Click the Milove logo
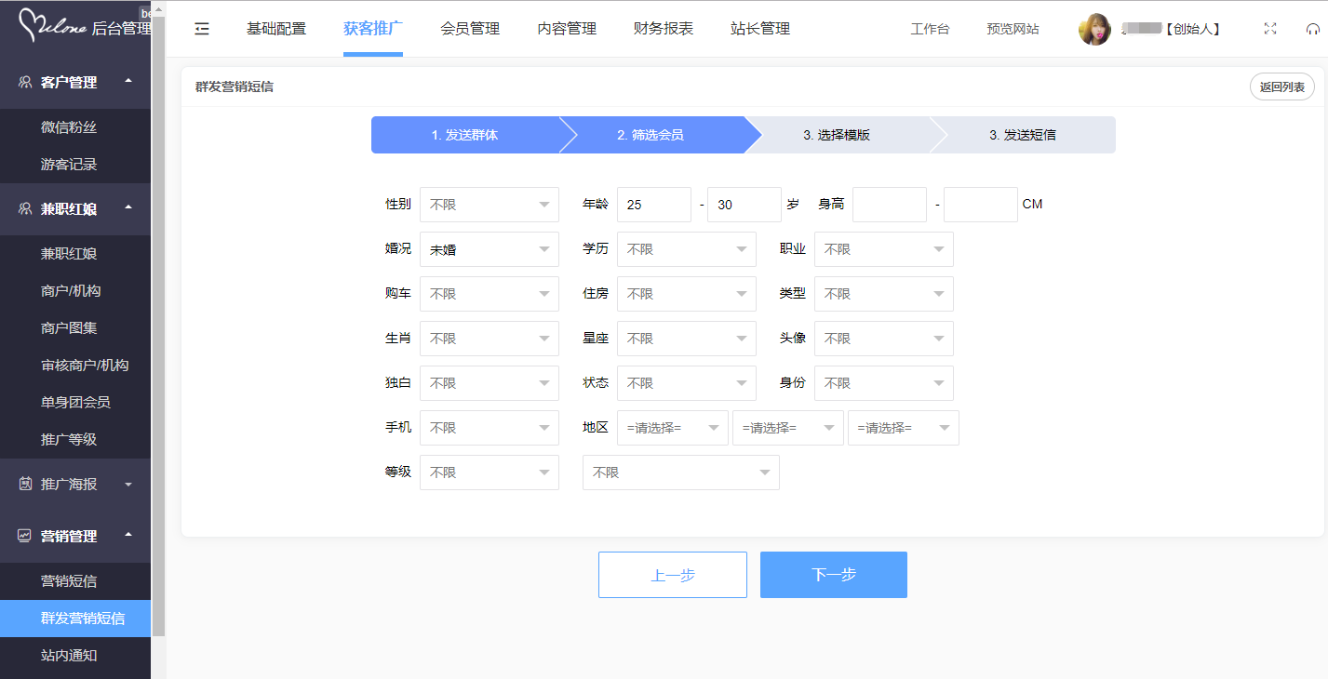This screenshot has width=1328, height=679. [x=54, y=26]
